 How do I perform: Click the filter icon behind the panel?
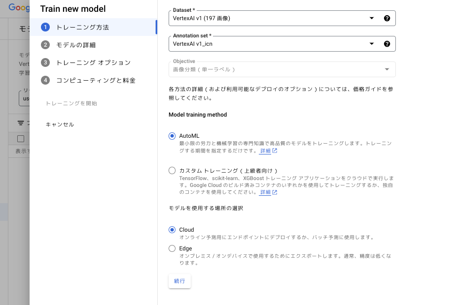[21, 123]
